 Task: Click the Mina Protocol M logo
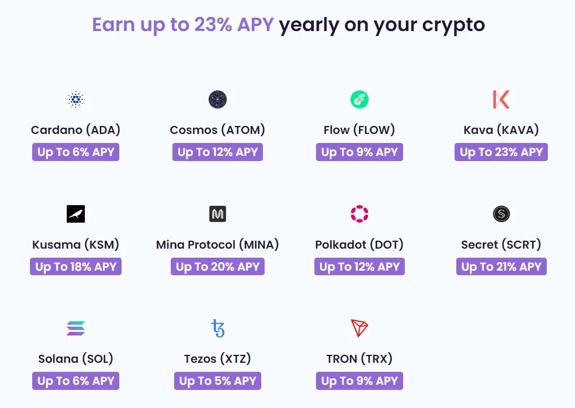tap(217, 214)
